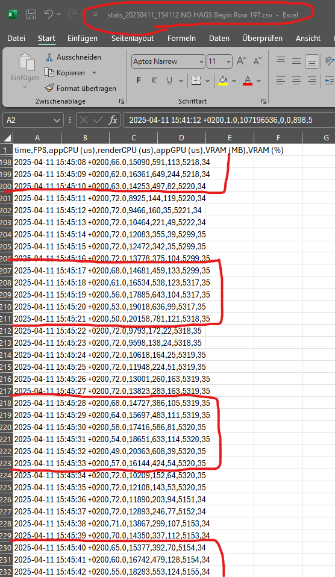Open the Seitenlayout tab
Screen dimensions: 335x577
click(133, 39)
